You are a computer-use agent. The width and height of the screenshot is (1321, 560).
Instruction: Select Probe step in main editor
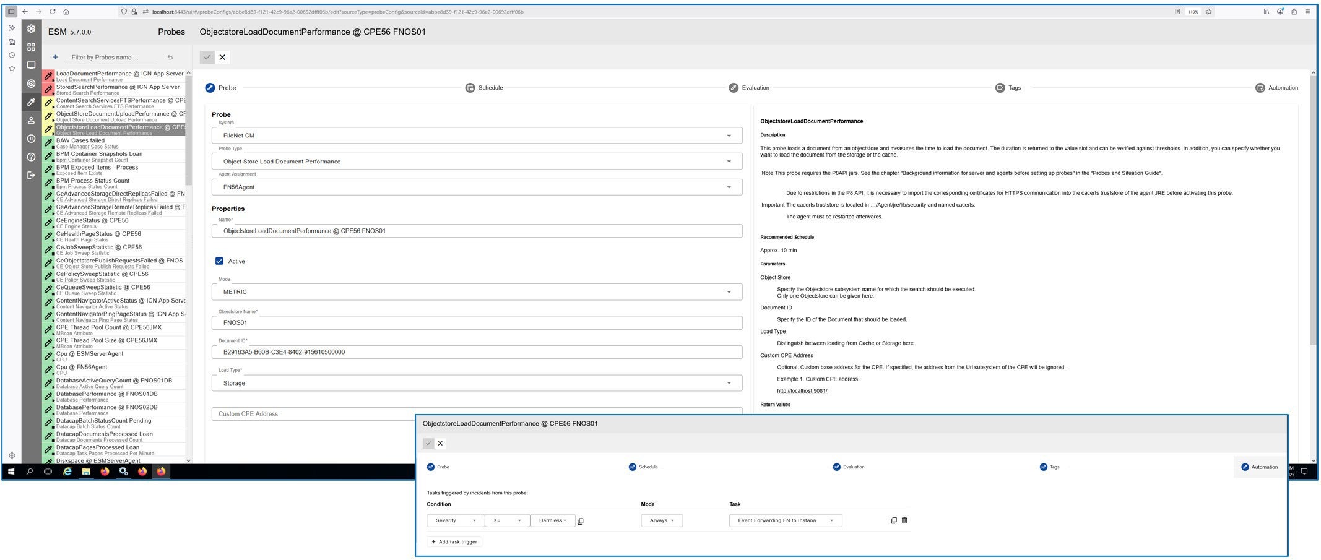(x=221, y=88)
